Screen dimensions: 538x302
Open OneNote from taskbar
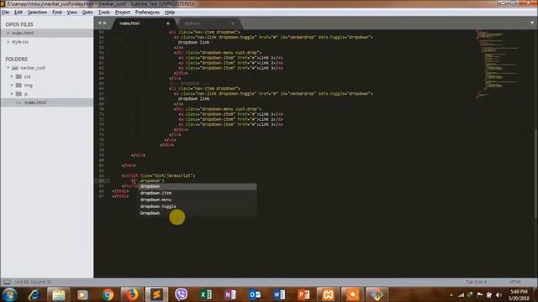[230, 294]
